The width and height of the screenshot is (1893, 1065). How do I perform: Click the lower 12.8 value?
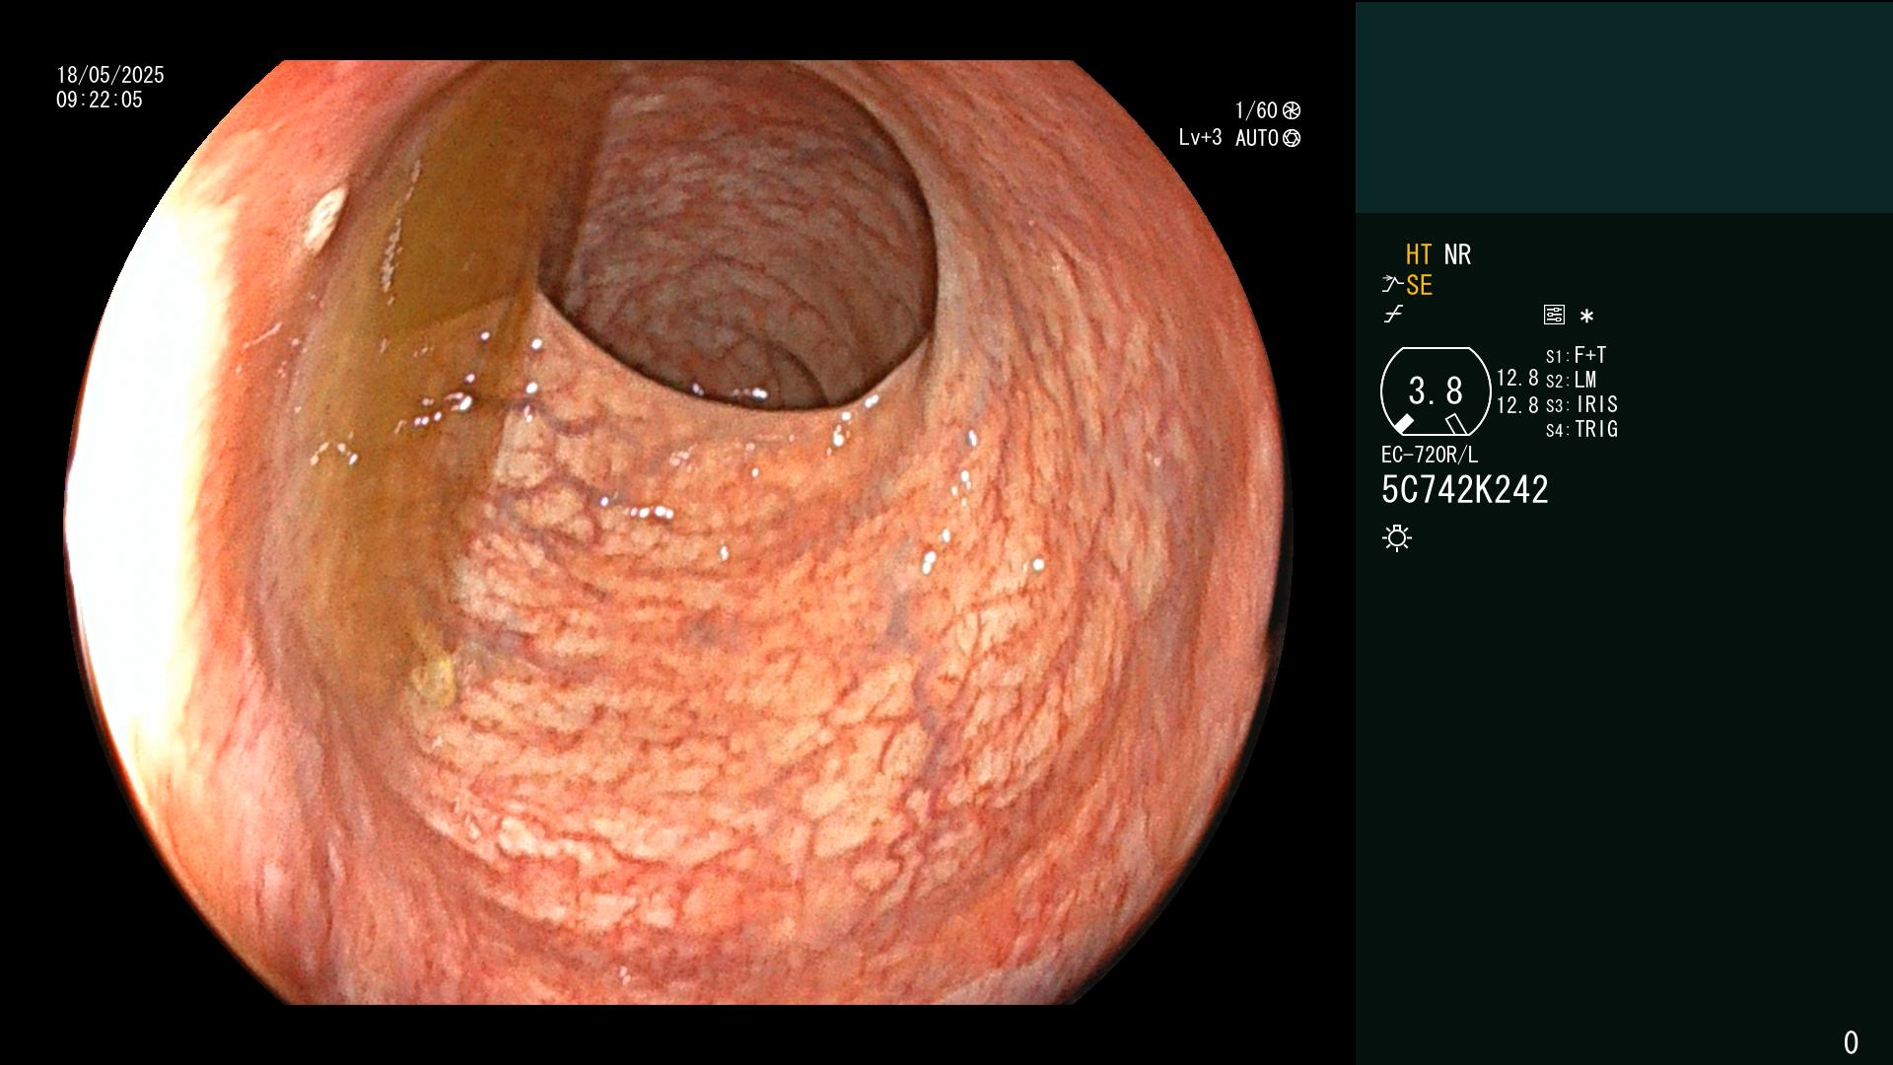1517,405
